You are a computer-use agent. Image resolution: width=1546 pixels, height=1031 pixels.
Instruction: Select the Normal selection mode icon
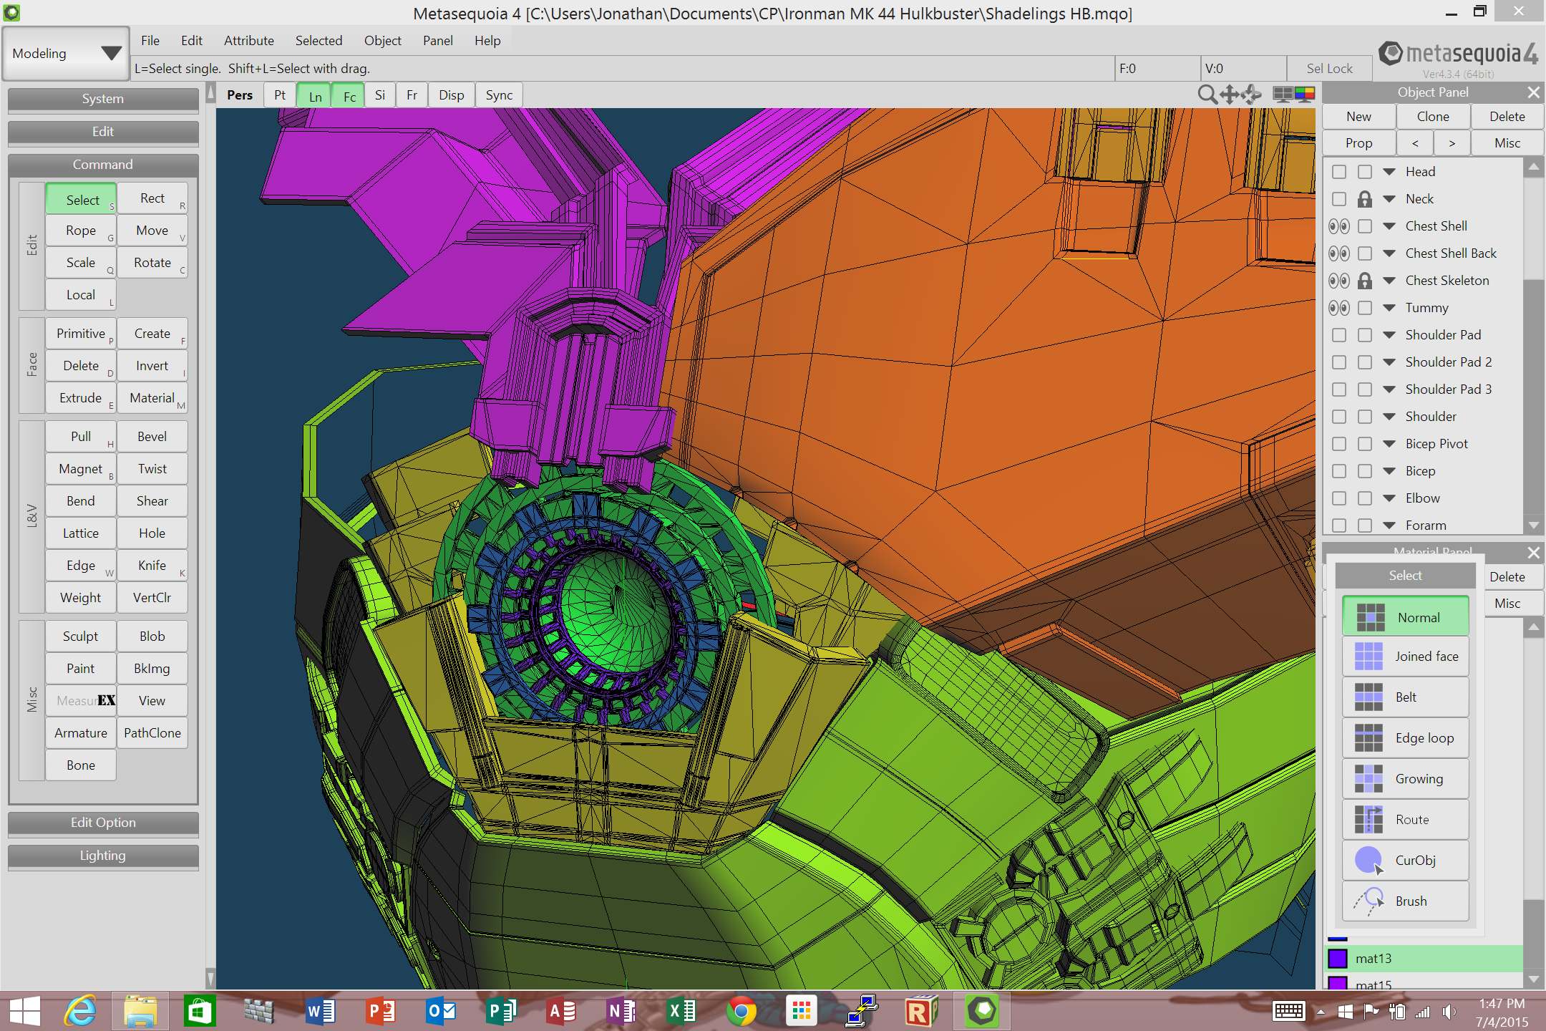1370,617
